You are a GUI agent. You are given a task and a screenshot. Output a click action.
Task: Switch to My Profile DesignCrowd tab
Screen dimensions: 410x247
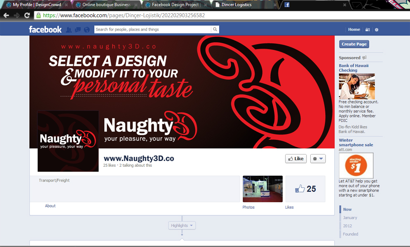37,5
